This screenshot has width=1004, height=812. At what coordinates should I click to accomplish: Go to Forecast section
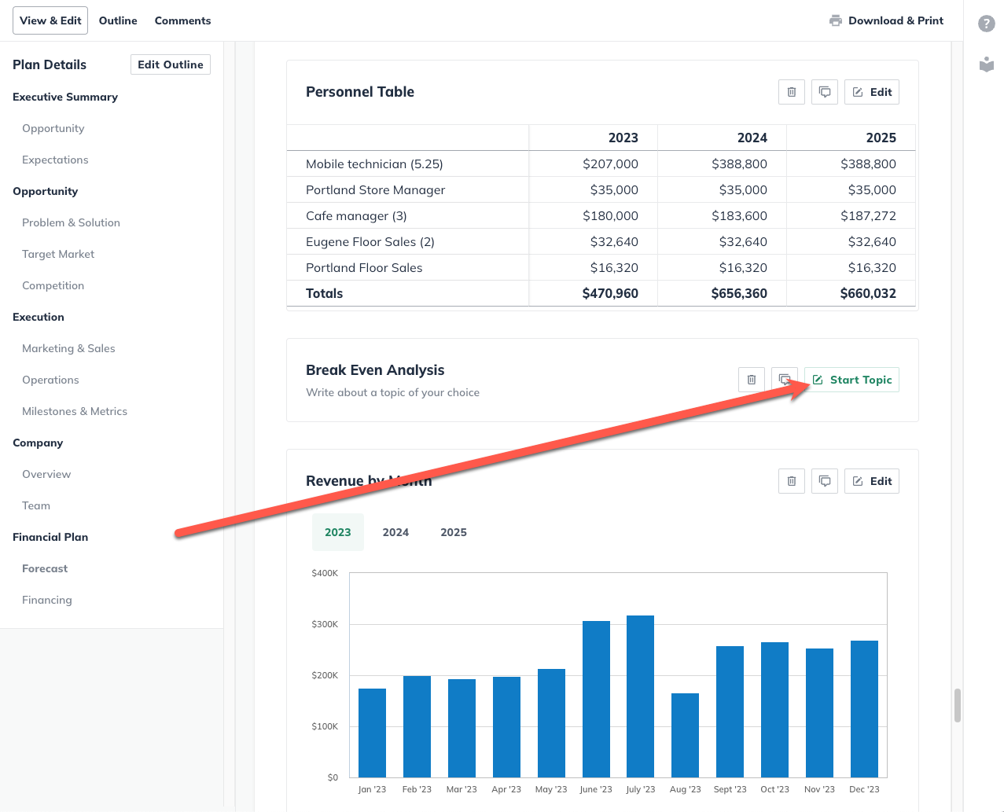[x=45, y=568]
